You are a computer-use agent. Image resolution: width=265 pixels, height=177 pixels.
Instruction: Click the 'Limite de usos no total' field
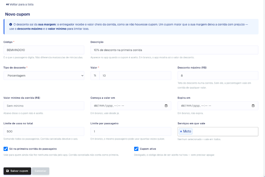click(x=44, y=131)
